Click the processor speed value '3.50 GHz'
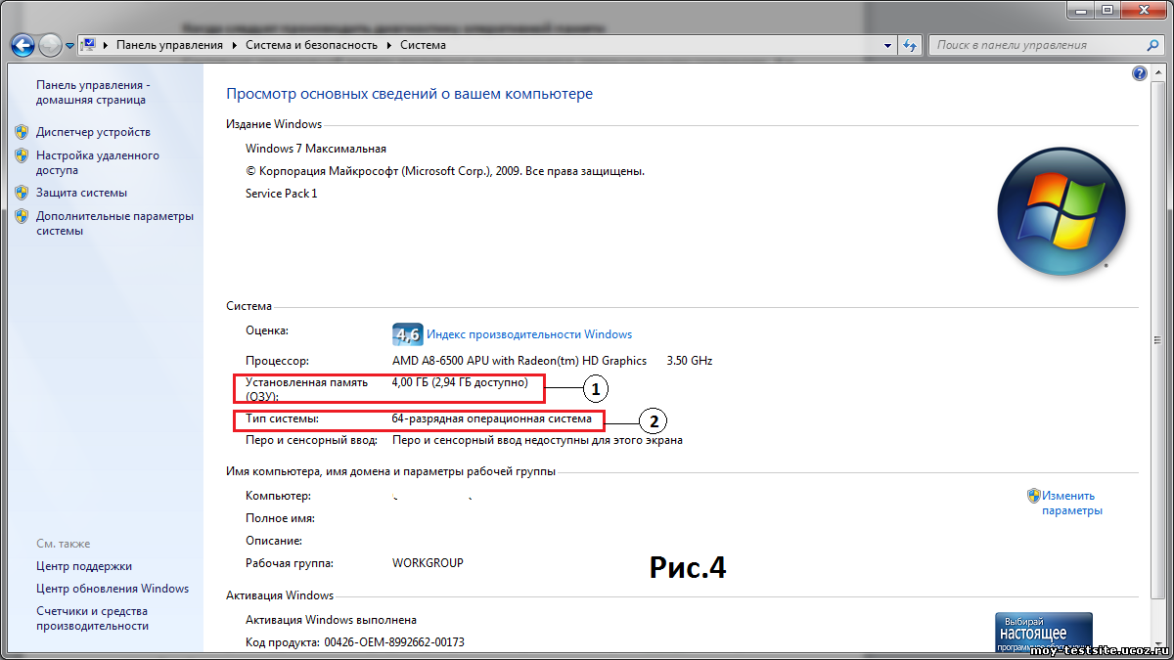This screenshot has width=1174, height=660. [x=690, y=361]
